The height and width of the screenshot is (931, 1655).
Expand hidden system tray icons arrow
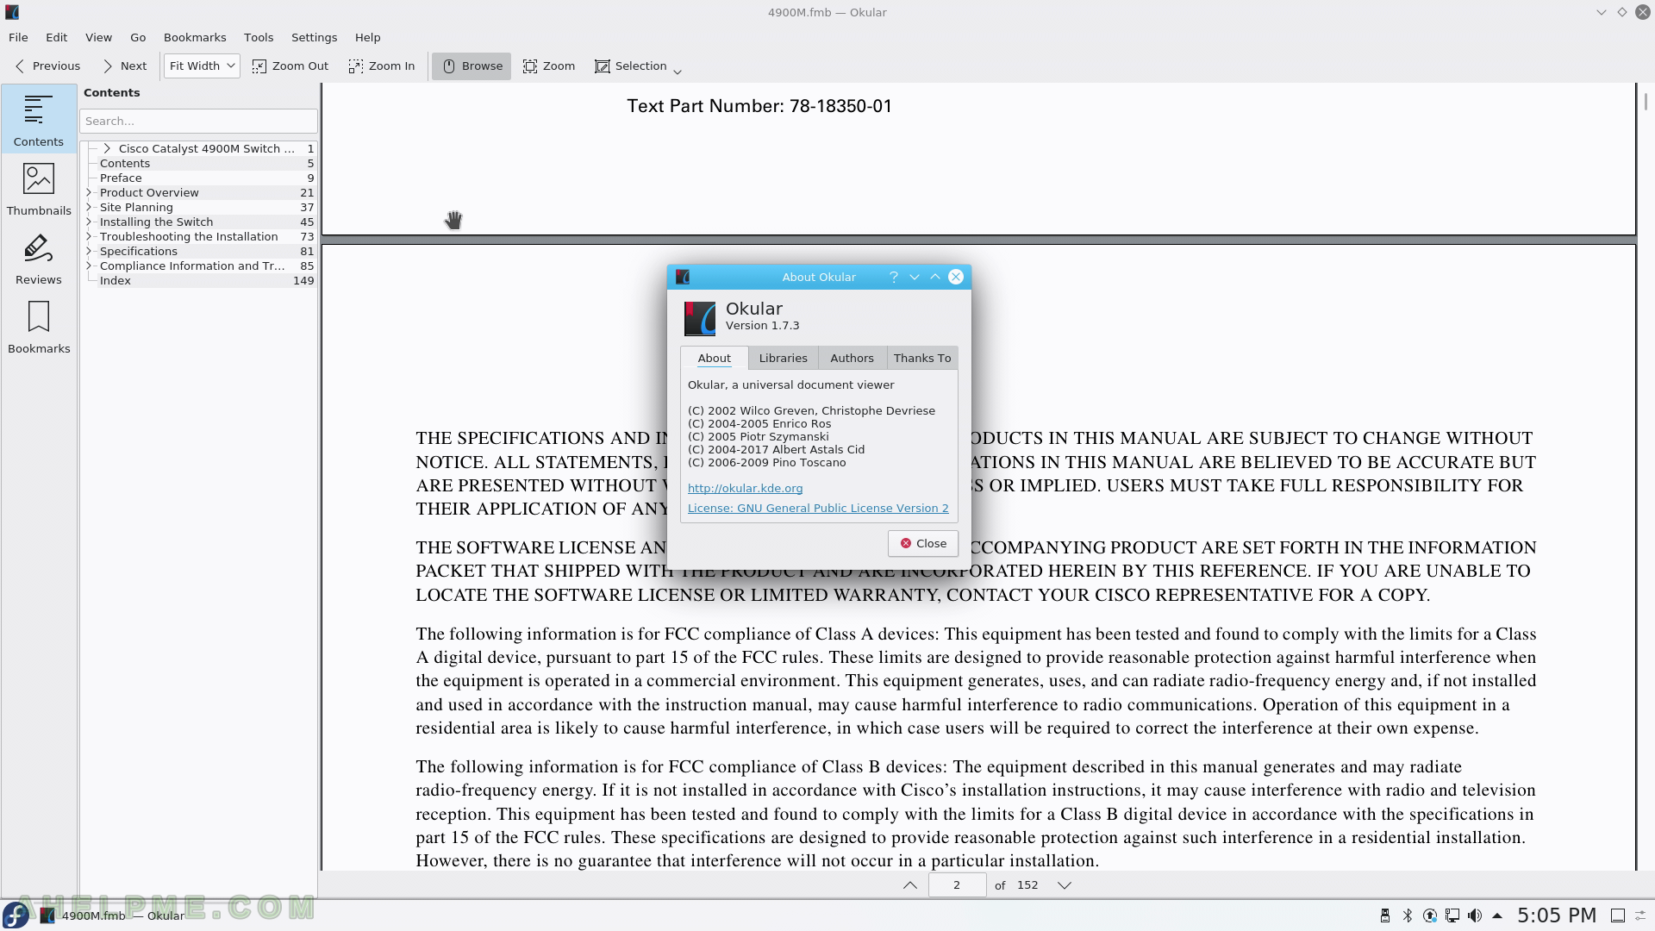click(1497, 915)
